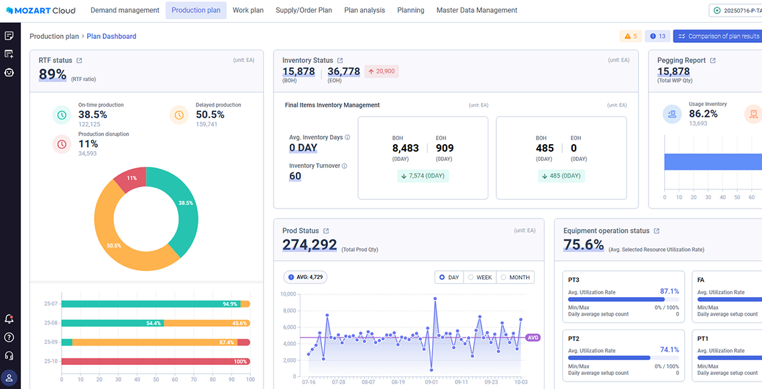Screen dimensions: 762x389
Task: Click the help question mark icon
Action: click(x=9, y=337)
